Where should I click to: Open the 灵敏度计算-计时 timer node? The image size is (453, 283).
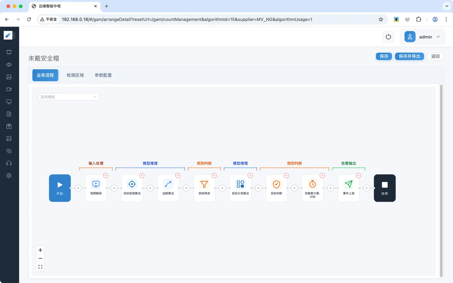[312, 188]
